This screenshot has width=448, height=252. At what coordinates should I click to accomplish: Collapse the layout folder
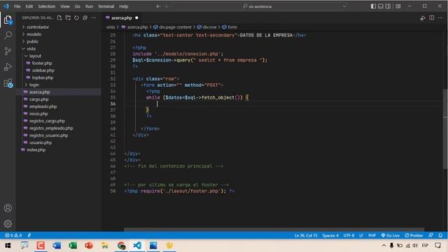tap(35, 56)
